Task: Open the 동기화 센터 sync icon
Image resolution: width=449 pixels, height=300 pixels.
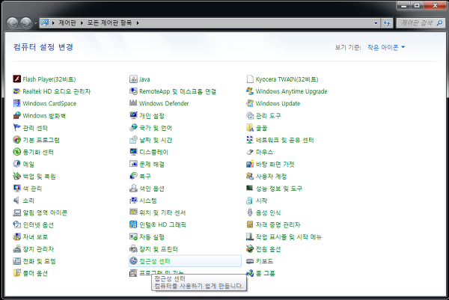Action: pyautogui.click(x=17, y=152)
